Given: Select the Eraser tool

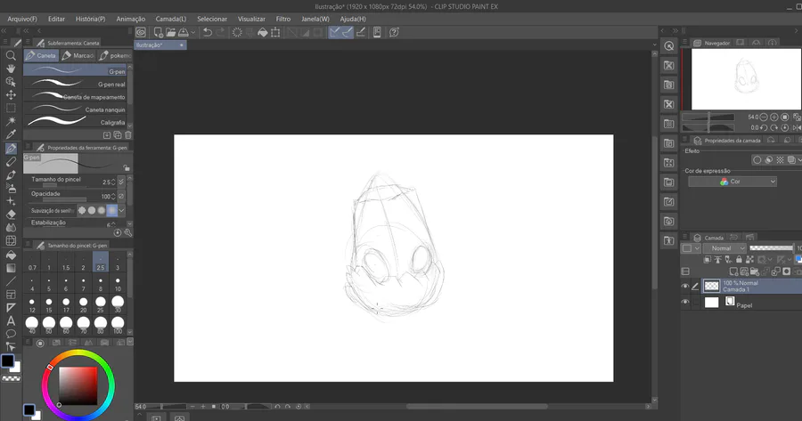Looking at the screenshot, I should pyautogui.click(x=10, y=215).
